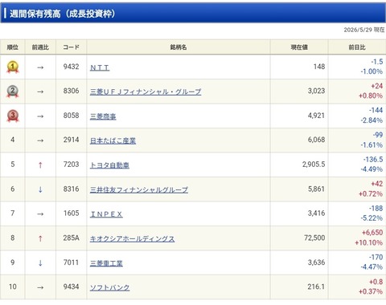Open the 三菱商事 stock link
386x305 pixels.
tap(103, 116)
